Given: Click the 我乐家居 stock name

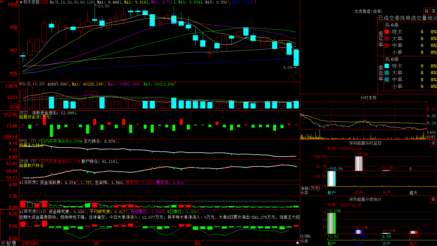Looking at the screenshot, I should point(31,2).
